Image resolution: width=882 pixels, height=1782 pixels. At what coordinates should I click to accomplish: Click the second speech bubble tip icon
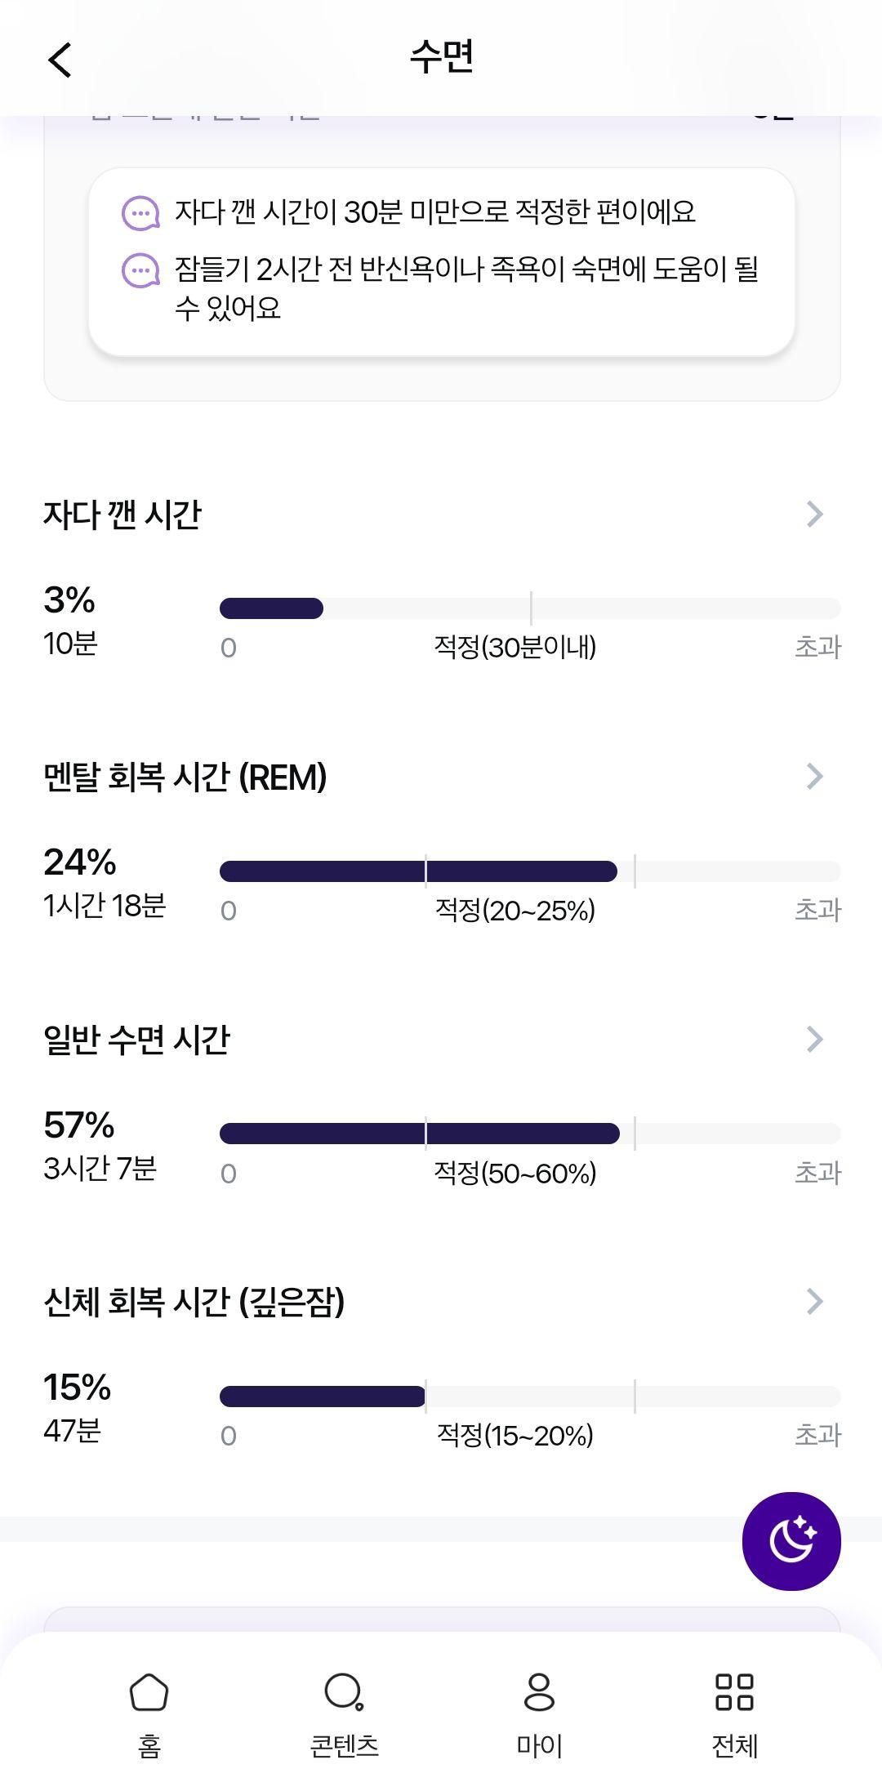pos(140,270)
